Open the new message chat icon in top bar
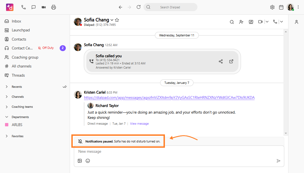Screen dimensions: 304x173 click(34, 7)
